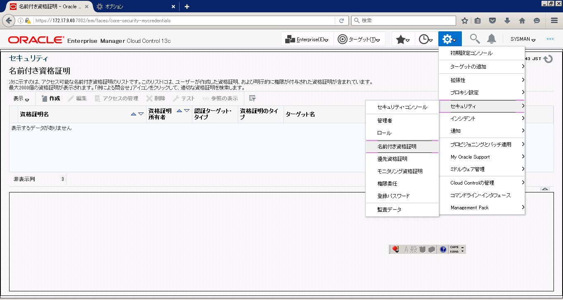Open the browser bookmarks list icon
This screenshot has height=300, width=563.
478,20
